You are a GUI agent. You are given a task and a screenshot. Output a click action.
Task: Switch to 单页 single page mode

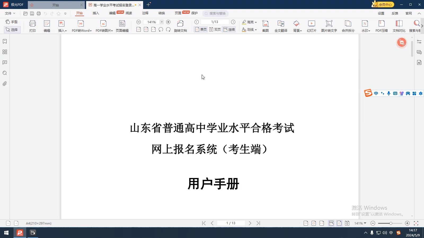click(x=201, y=29)
